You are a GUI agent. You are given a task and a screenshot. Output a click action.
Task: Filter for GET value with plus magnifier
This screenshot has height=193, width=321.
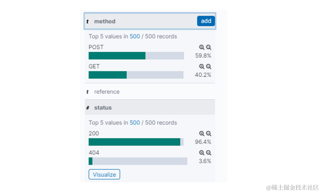(x=202, y=66)
